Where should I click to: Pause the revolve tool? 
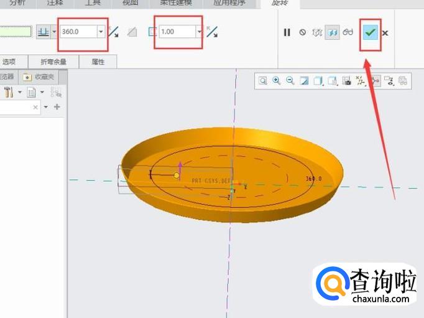click(287, 32)
